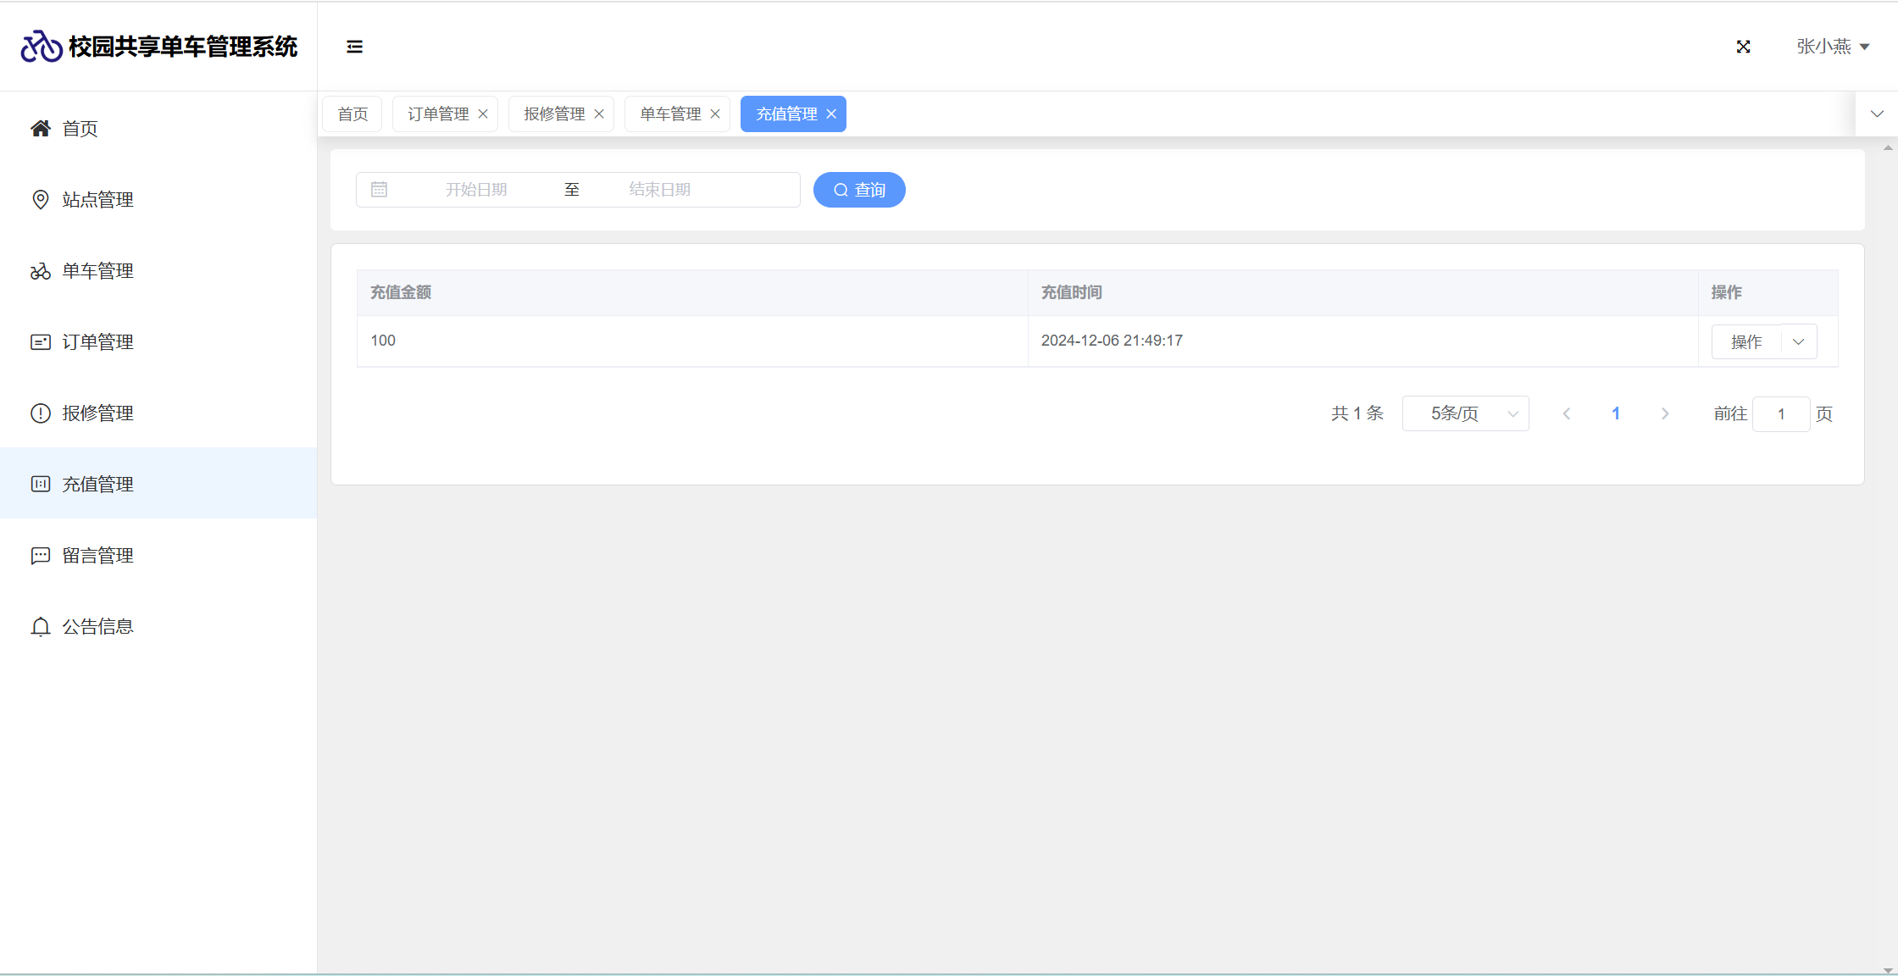This screenshot has width=1898, height=976.
Task: Expand the 张小燕 user dropdown
Action: pyautogui.click(x=1833, y=47)
